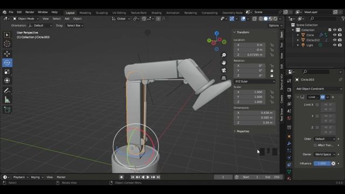
Task: Open the Object Data properties tab
Action: [x=289, y=171]
